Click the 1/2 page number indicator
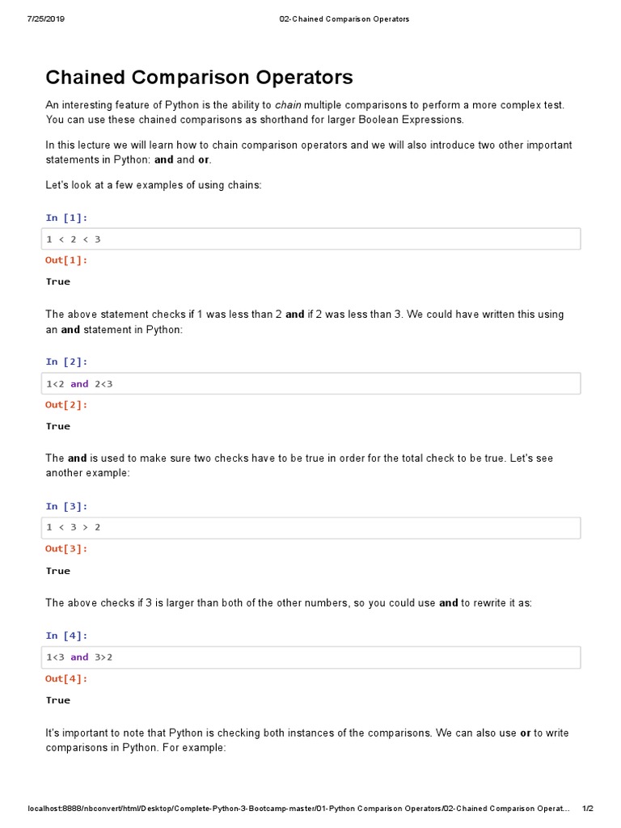The width and height of the screenshot is (621, 828). pyautogui.click(x=588, y=809)
